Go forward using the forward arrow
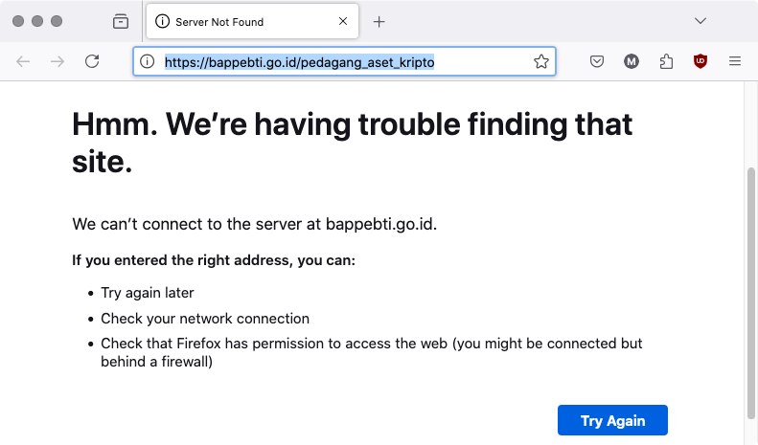Viewport: 758px width, 445px height. (57, 61)
